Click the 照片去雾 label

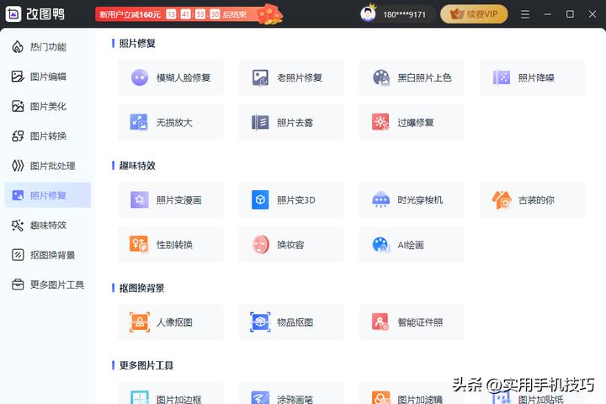pyautogui.click(x=295, y=123)
